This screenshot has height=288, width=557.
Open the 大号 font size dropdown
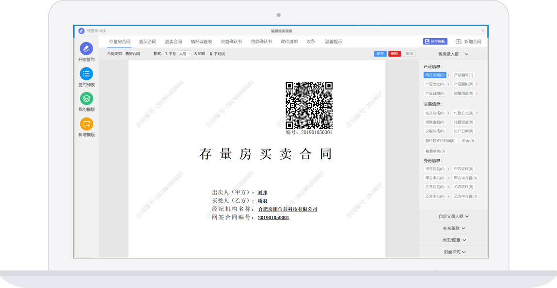[185, 54]
